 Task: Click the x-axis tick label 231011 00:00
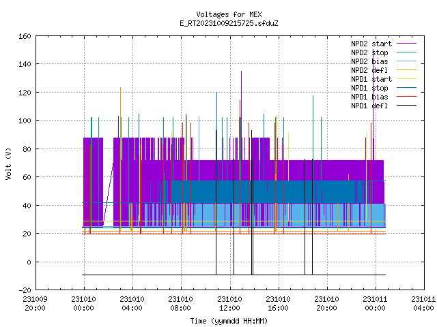tap(375, 304)
